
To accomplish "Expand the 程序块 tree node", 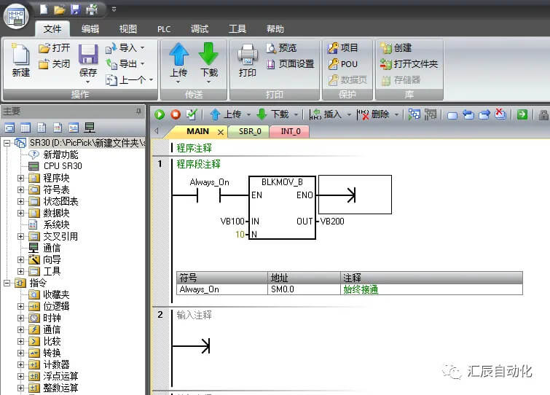I will click(20, 179).
